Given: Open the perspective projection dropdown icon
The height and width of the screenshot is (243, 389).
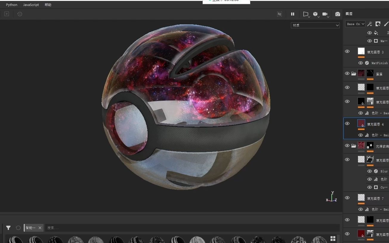Looking at the screenshot, I should pos(306,14).
